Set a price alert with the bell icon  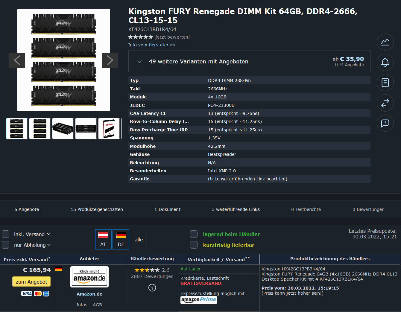click(x=385, y=62)
